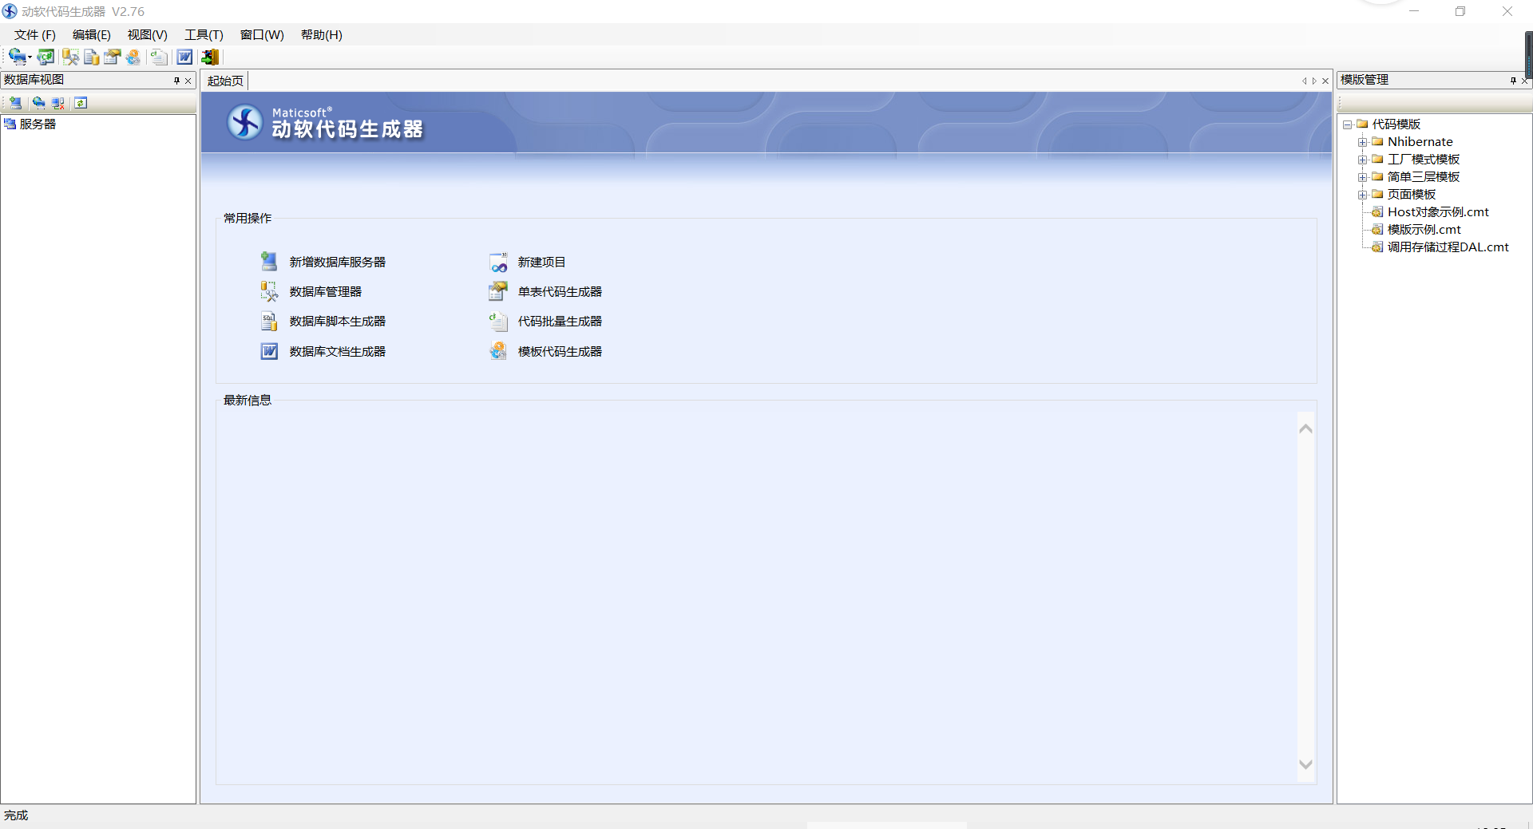Select the Host对象示例.cmt template file
1533x829 pixels.
coord(1438,211)
